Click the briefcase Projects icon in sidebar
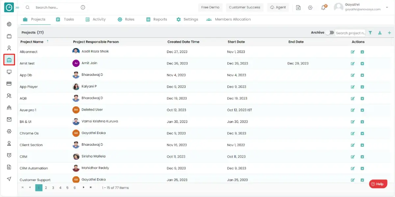Image resolution: width=395 pixels, height=197 pixels. [x=9, y=60]
